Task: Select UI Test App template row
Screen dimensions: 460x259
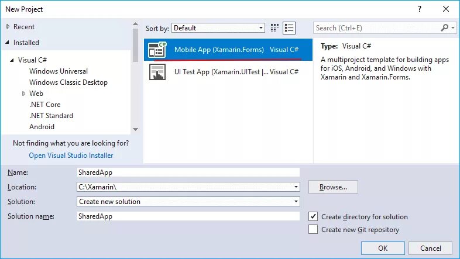Action: coord(228,72)
